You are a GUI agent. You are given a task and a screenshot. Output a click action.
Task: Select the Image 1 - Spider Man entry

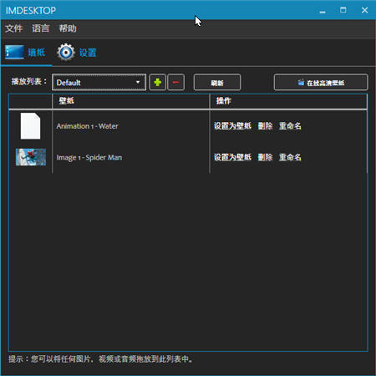pyautogui.click(x=89, y=158)
